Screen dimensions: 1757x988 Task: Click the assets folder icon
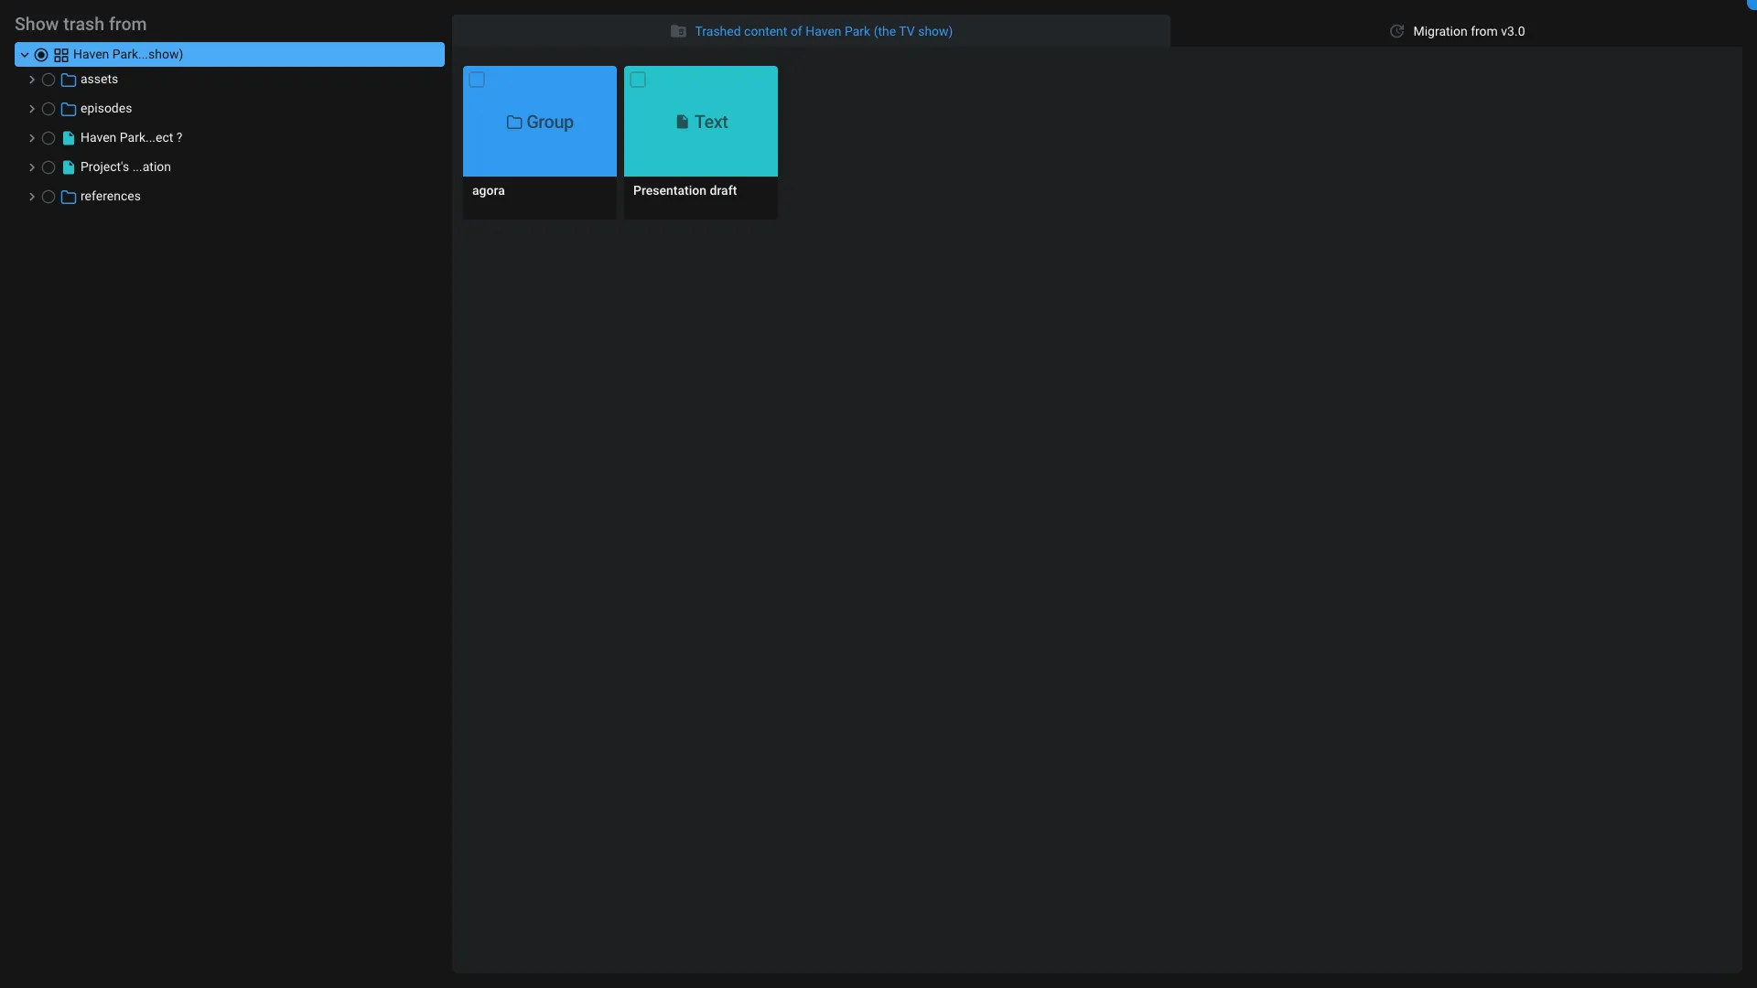[69, 80]
